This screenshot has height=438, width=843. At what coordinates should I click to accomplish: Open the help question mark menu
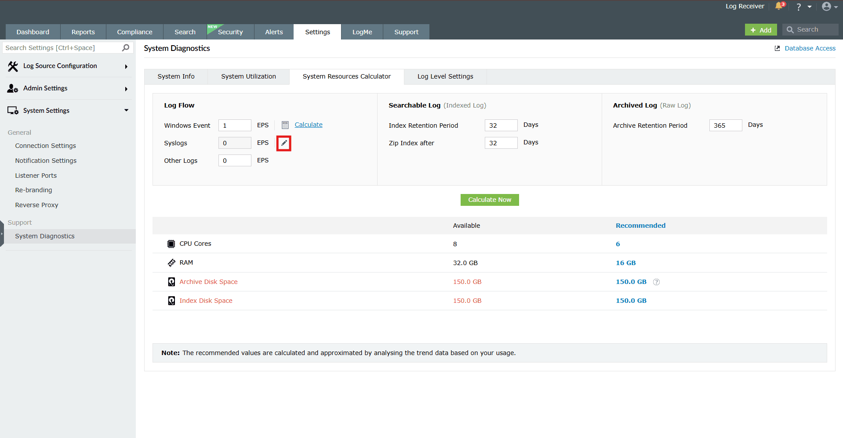click(x=799, y=7)
